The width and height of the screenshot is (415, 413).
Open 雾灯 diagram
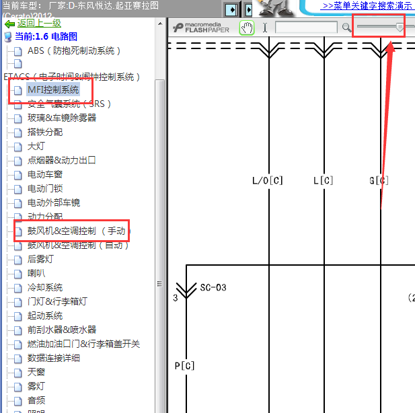pos(36,386)
